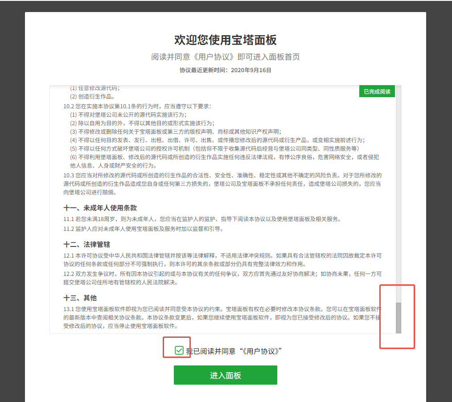Viewport: 452px width, 402px height.
Task: Click clause 11.2 监护人应对未成年人
Action: 143,229
